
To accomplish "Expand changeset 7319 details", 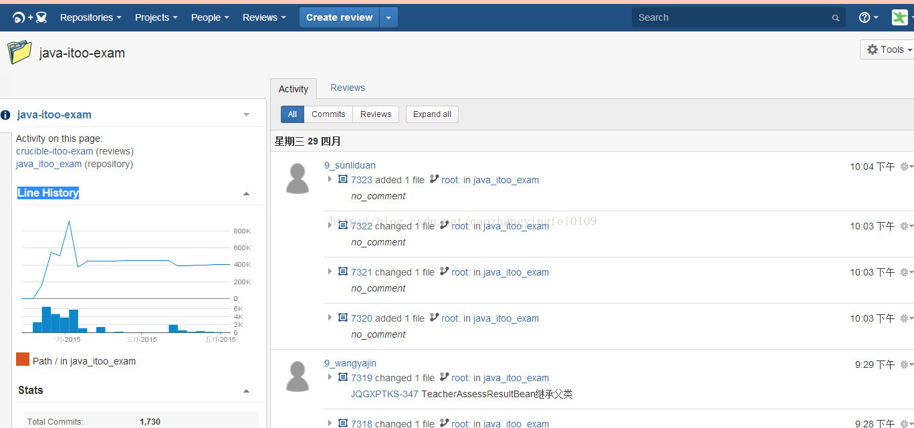I will click(x=330, y=377).
